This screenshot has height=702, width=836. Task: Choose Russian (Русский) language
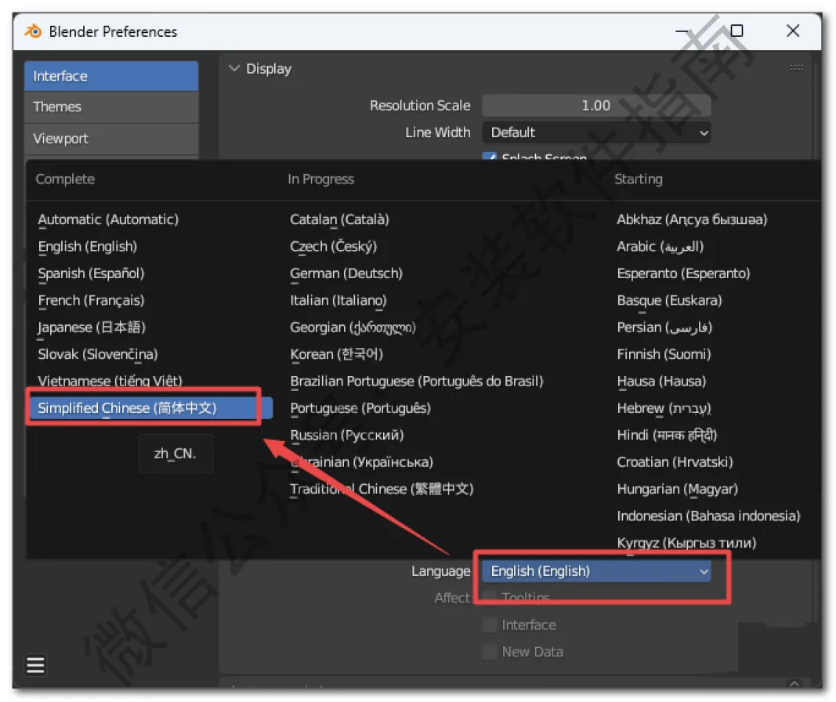coord(346,435)
